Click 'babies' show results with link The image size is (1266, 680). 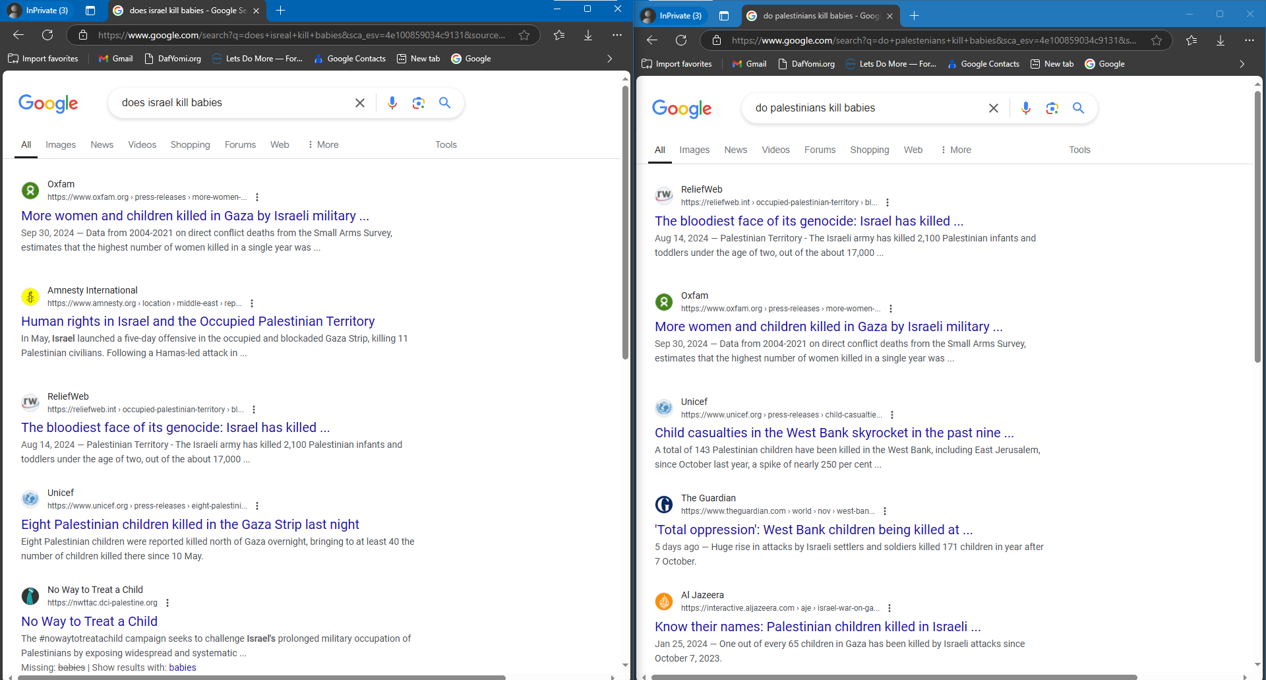pos(183,667)
